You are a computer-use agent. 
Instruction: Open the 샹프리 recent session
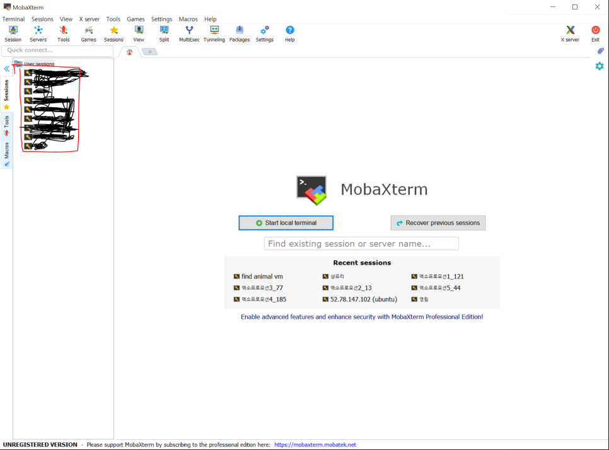(x=333, y=277)
